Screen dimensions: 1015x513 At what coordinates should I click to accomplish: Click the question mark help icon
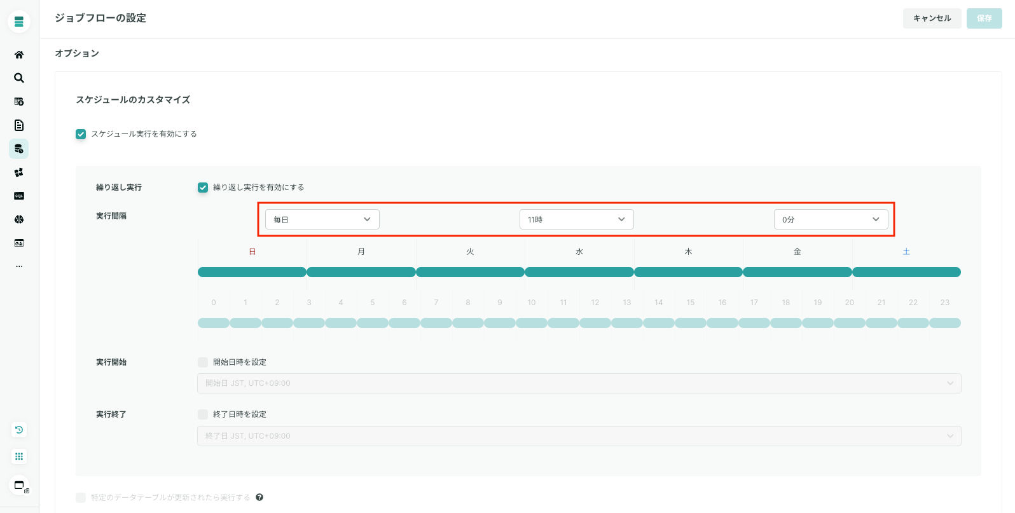[x=259, y=497]
